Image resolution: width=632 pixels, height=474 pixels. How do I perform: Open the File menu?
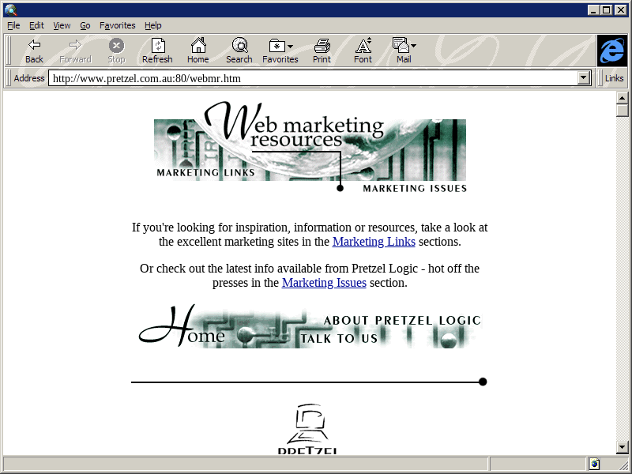(x=13, y=25)
